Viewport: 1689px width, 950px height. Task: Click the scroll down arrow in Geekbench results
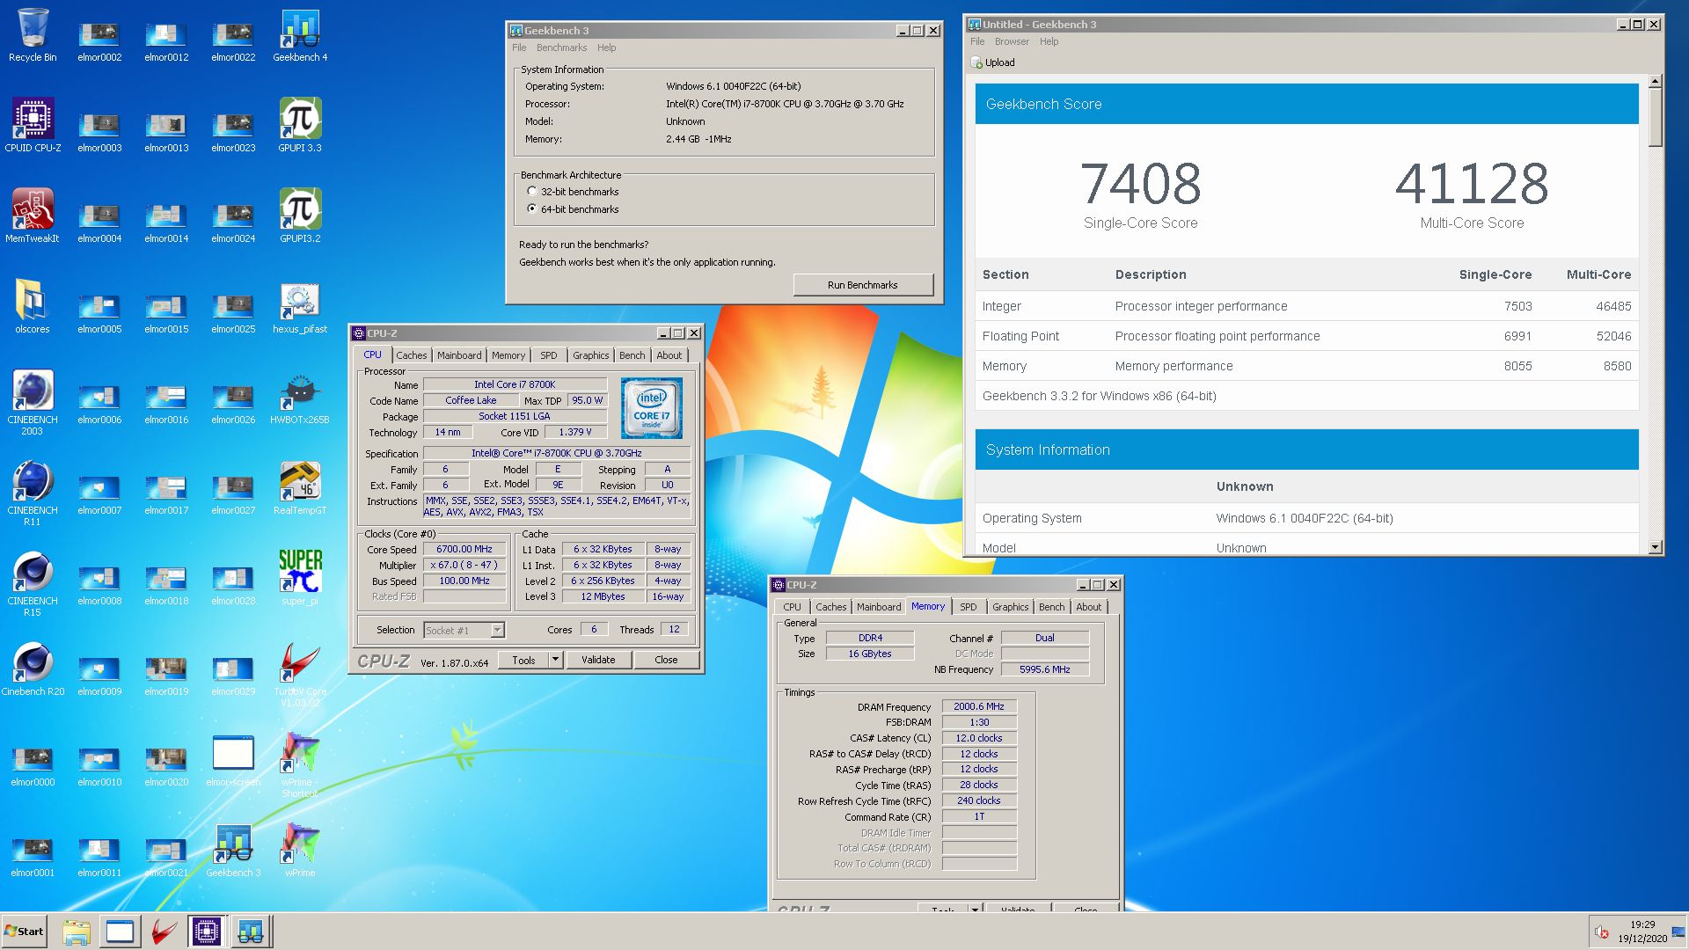[x=1655, y=547]
